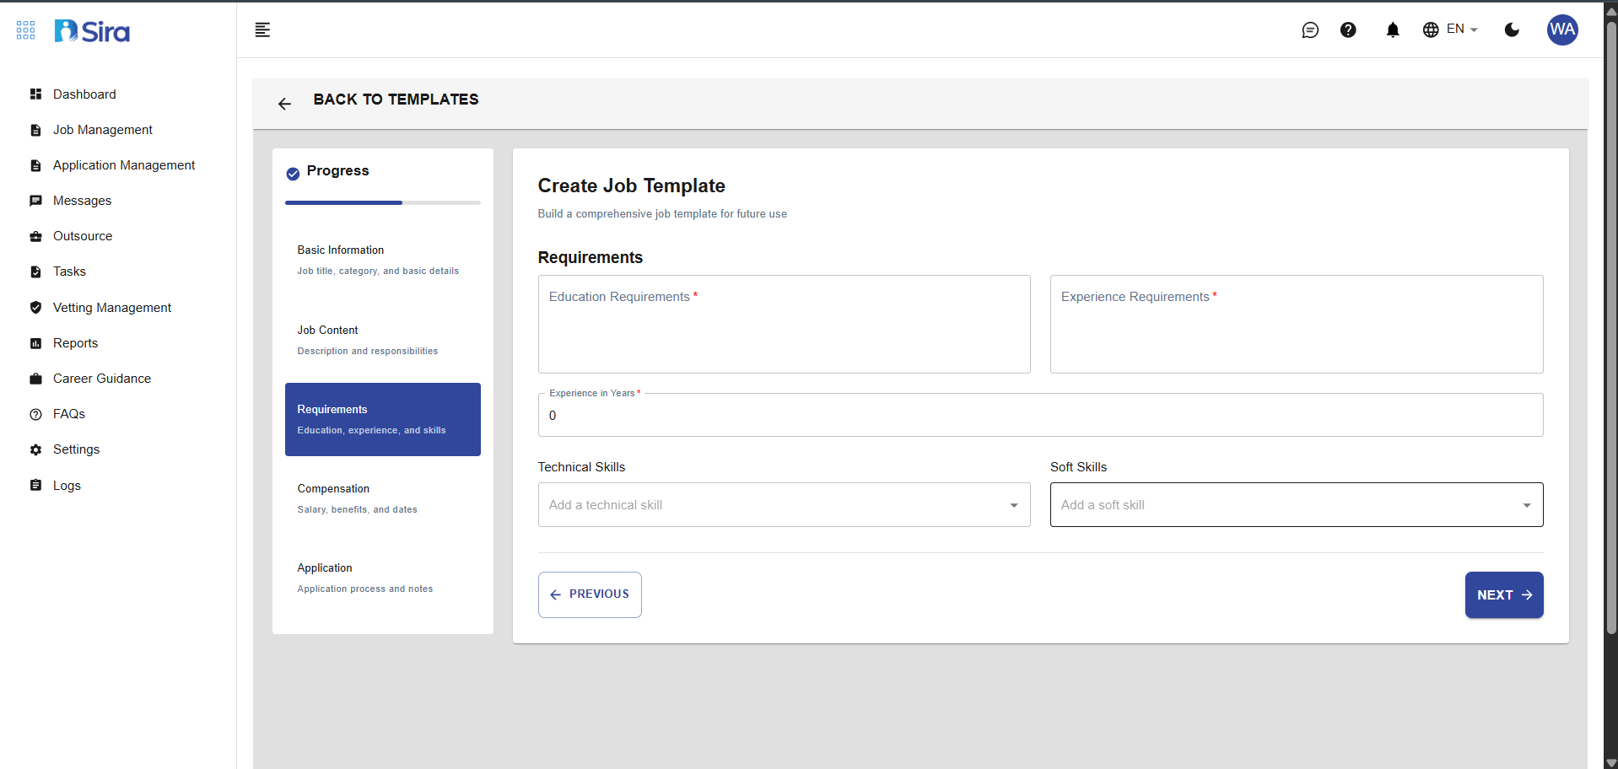The height and width of the screenshot is (769, 1618).
Task: Open notifications via the bell icon
Action: 1391,30
